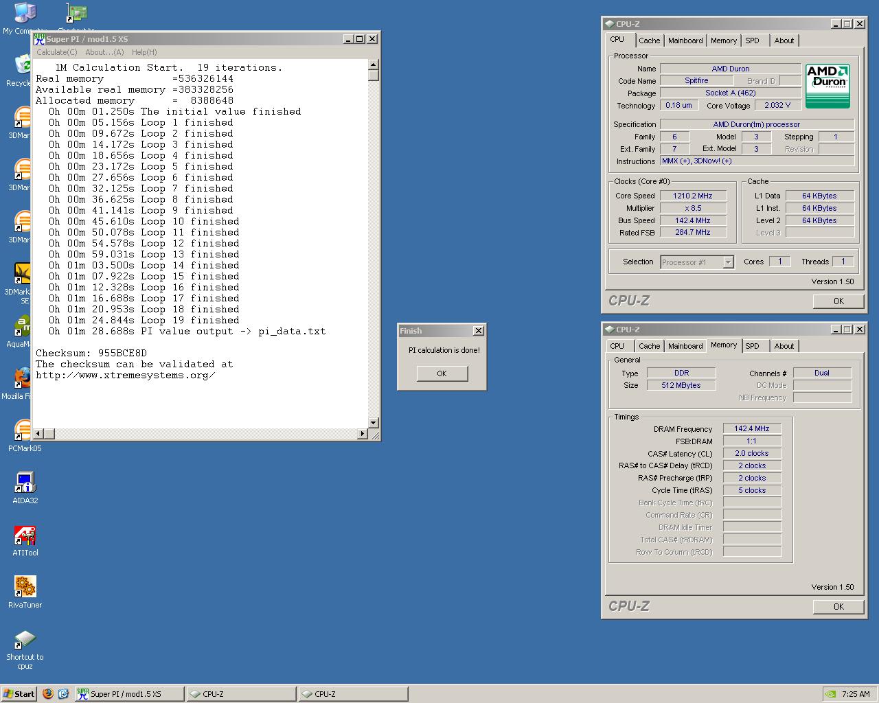Switch to CPU tab in bottom CPU-Z
The width and height of the screenshot is (879, 703).
617,346
